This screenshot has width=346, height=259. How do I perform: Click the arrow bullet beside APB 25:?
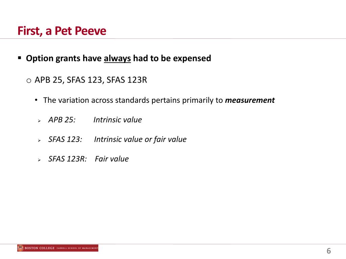click(39, 121)
